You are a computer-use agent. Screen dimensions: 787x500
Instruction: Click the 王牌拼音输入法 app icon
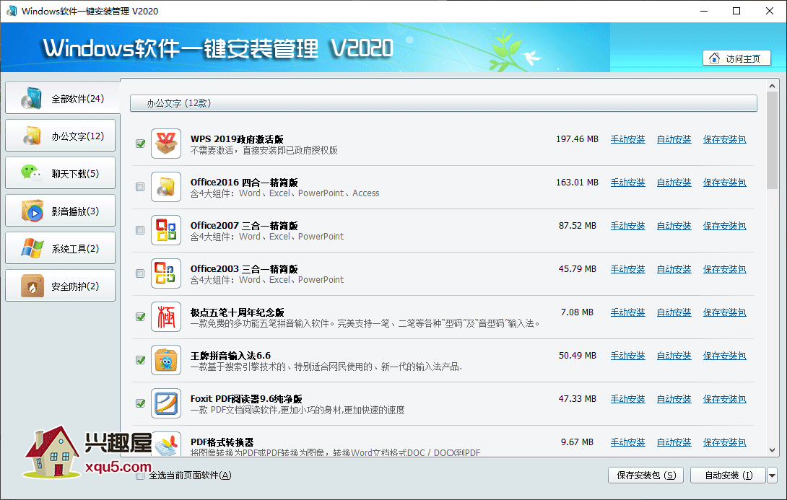click(x=166, y=359)
